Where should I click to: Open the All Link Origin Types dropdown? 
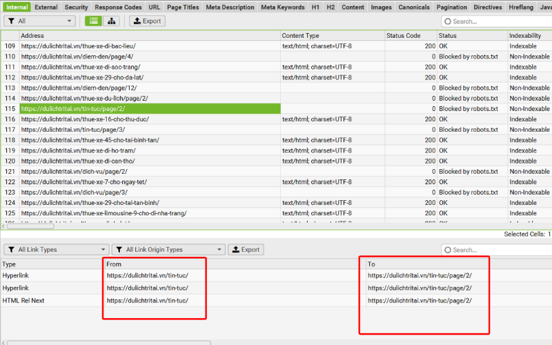168,250
